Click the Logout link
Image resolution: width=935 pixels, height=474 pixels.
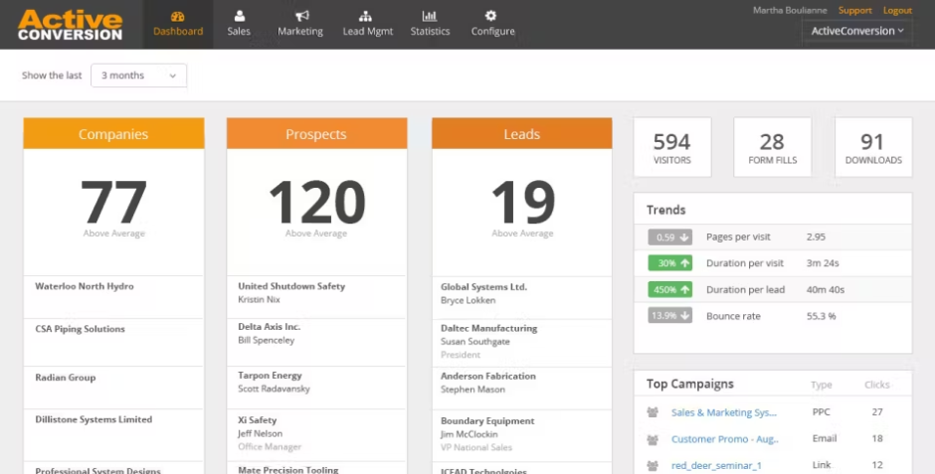pyautogui.click(x=897, y=11)
